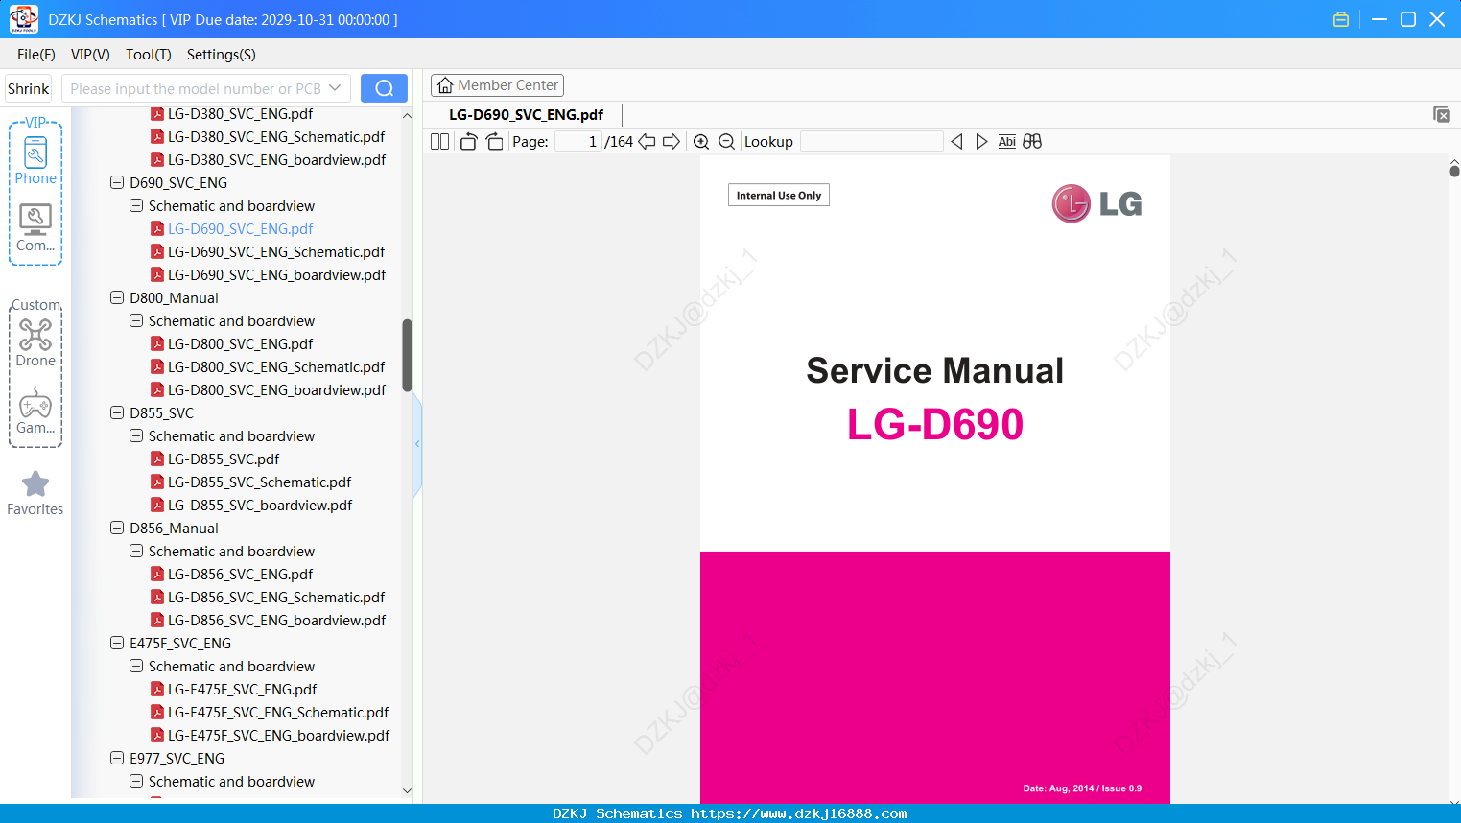
Task: Open model number dropdown arrow
Action: (335, 88)
